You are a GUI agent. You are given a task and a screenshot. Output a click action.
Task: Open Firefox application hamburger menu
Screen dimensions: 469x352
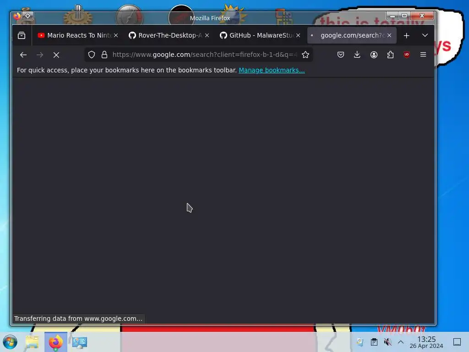click(423, 55)
